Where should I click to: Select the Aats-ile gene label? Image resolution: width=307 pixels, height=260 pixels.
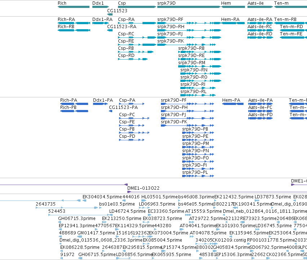point(255,3)
